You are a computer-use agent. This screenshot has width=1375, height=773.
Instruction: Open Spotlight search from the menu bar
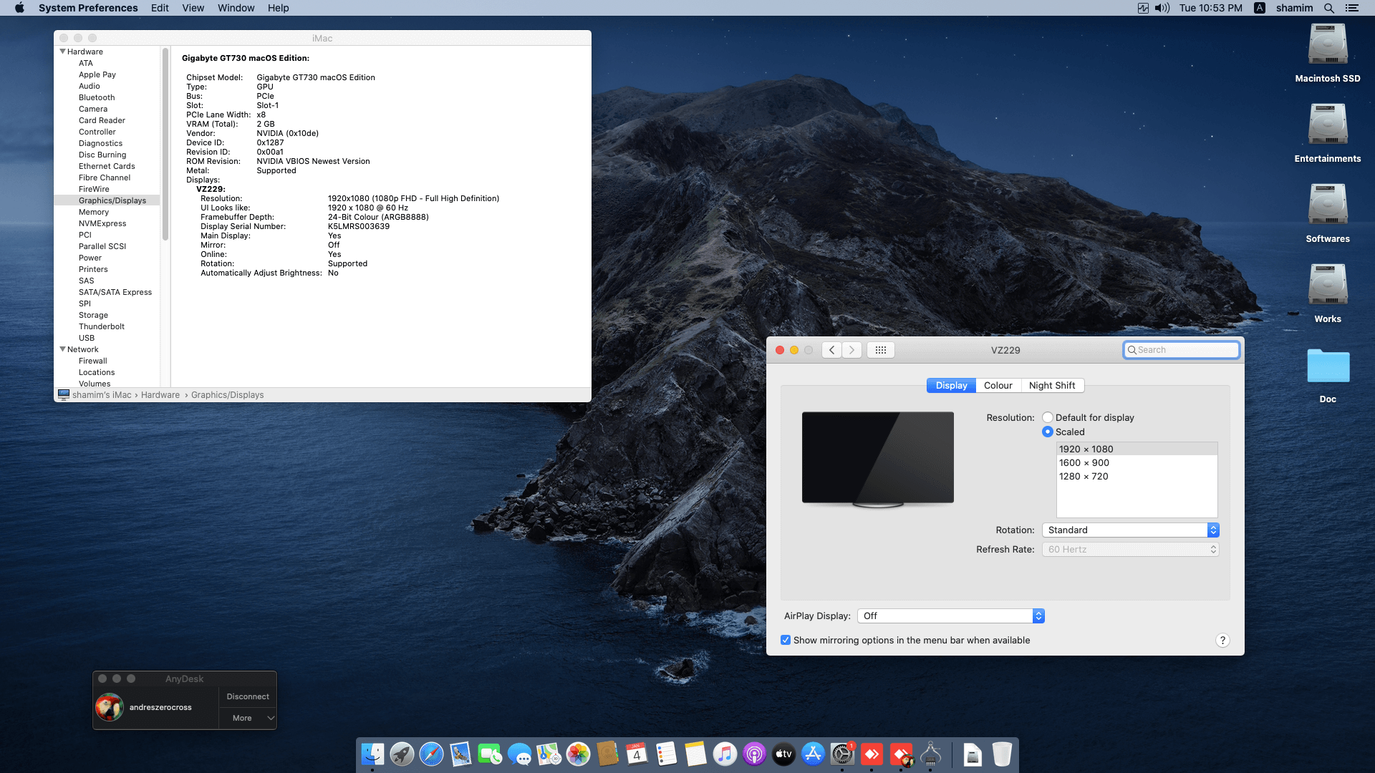pos(1329,8)
